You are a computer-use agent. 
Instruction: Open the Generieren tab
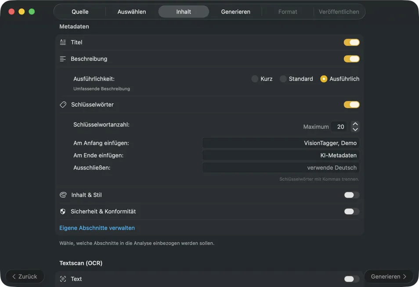[235, 12]
